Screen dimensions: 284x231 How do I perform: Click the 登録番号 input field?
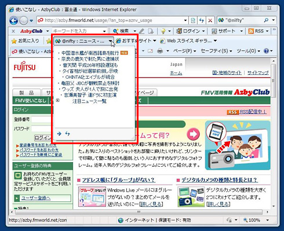pyautogui.click(x=42, y=119)
